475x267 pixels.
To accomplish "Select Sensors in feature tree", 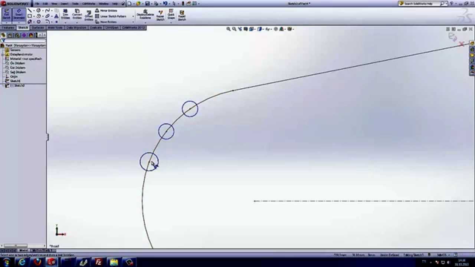I will coord(15,50).
